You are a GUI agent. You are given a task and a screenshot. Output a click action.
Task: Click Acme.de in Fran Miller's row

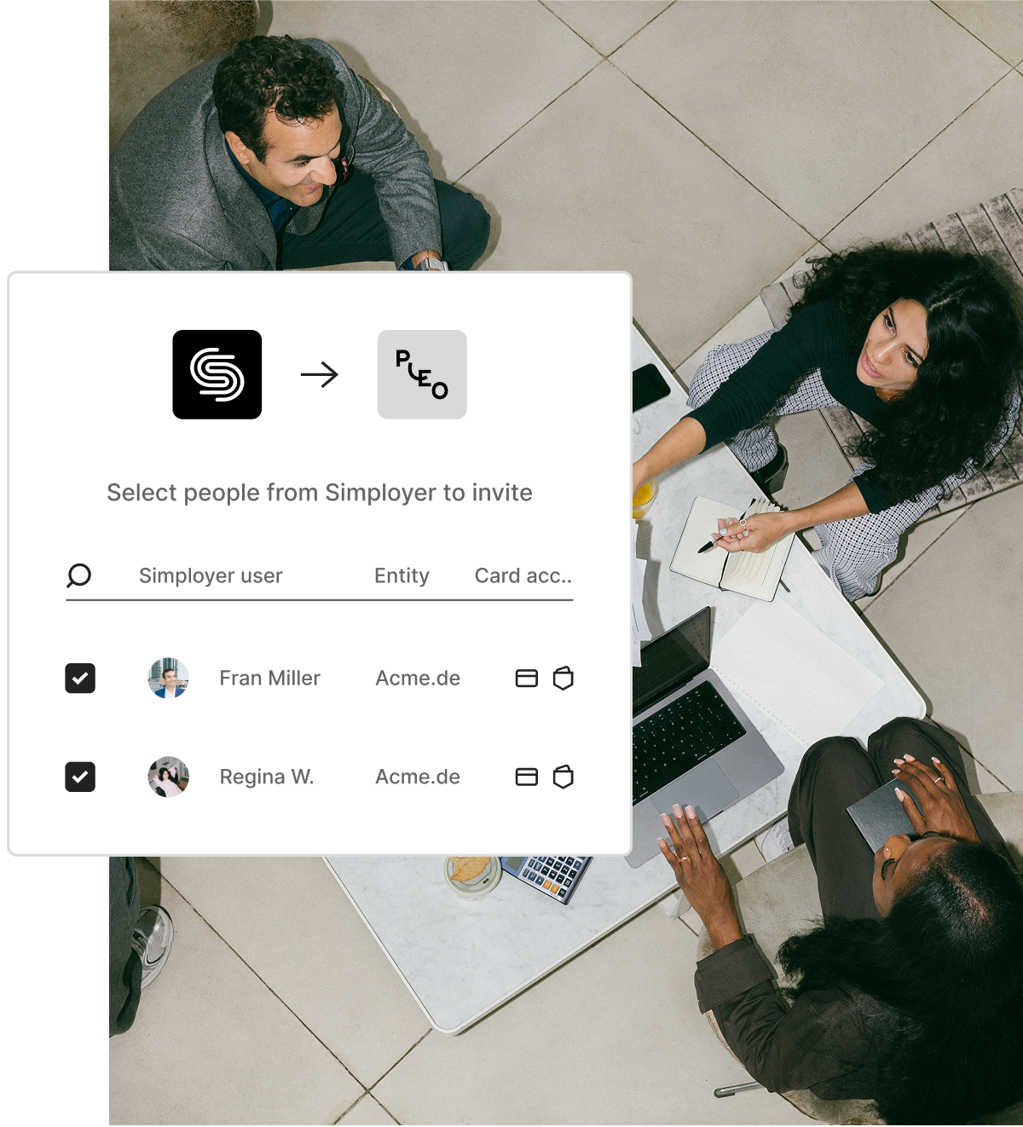pos(418,679)
